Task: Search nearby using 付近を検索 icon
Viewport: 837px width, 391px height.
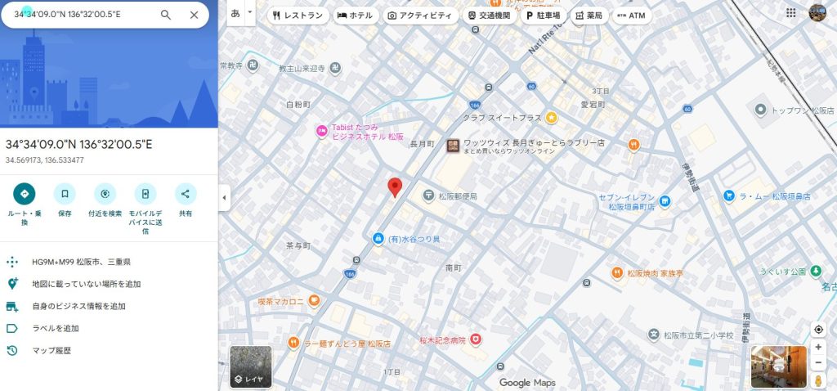Action: [105, 194]
